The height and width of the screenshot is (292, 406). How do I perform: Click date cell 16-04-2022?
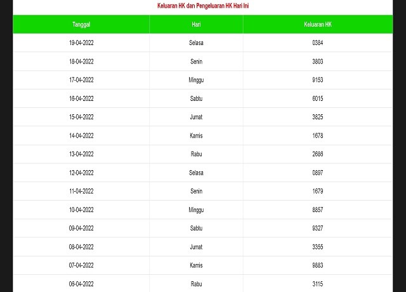tap(81, 98)
